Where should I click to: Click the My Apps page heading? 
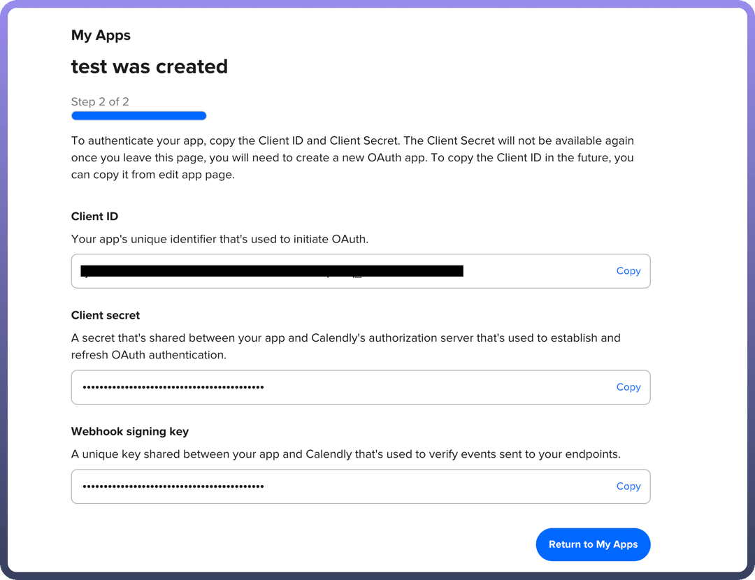101,36
